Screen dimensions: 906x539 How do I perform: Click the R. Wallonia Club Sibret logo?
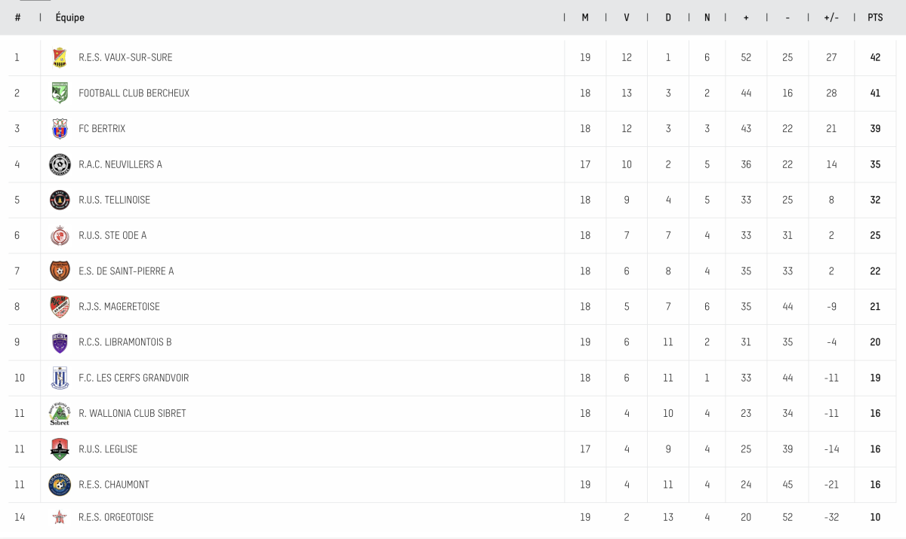click(60, 414)
